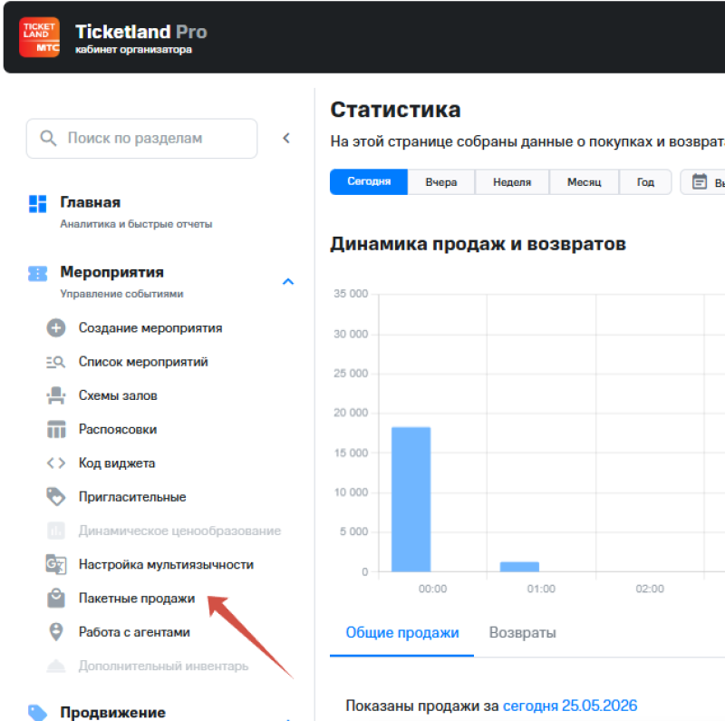Click the сегодня 25.05.2026 link
Image resolution: width=725 pixels, height=721 pixels.
coord(570,706)
